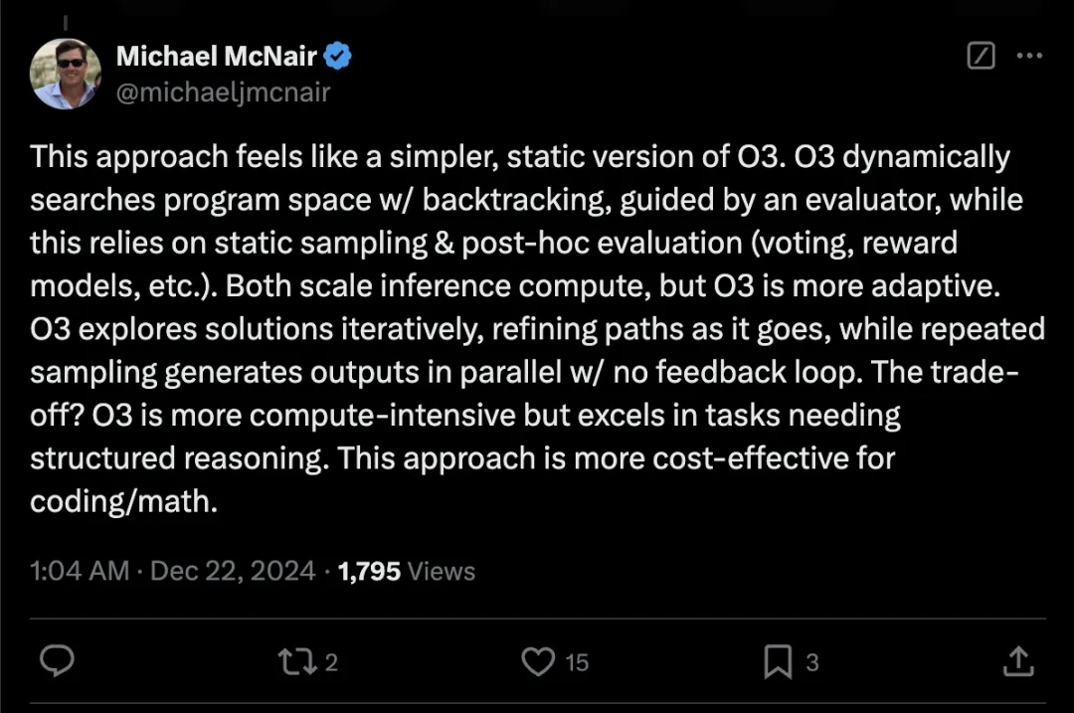
Task: Click the 1:04 AM timestamp
Action: click(x=80, y=571)
